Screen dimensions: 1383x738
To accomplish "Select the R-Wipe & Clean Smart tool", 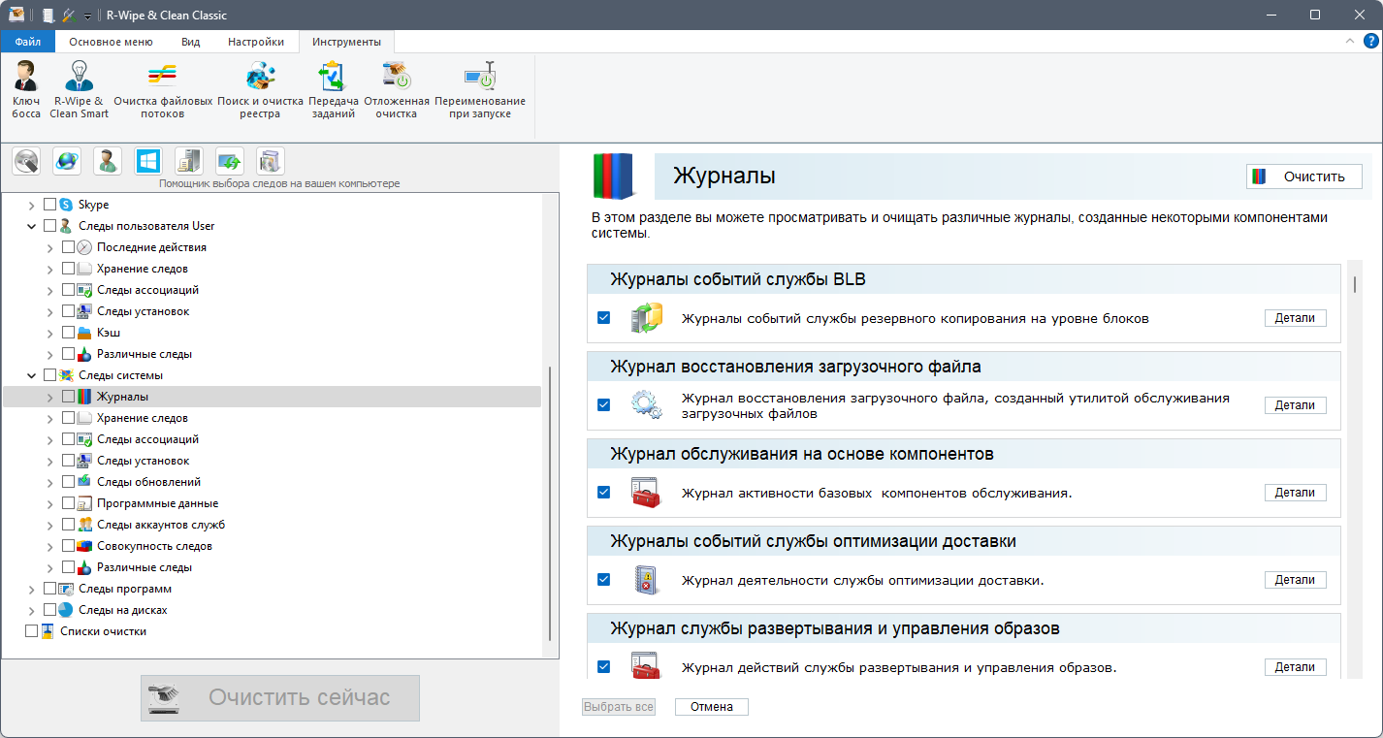I will click(78, 87).
